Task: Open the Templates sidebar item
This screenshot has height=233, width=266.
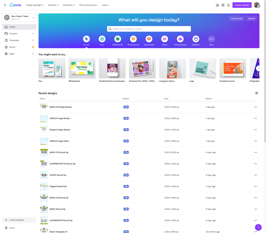Action: tap(15, 40)
